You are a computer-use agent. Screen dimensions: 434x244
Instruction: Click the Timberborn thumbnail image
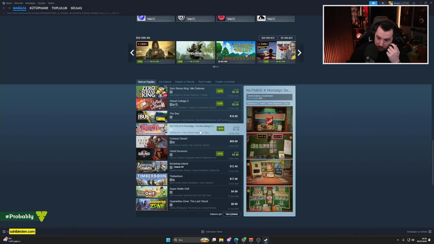coord(152,179)
